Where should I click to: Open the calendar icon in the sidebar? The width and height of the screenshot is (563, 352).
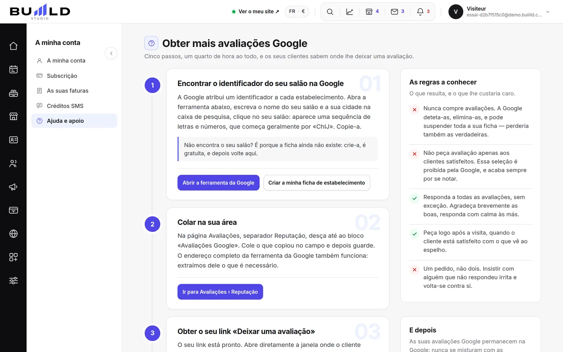pos(13,70)
